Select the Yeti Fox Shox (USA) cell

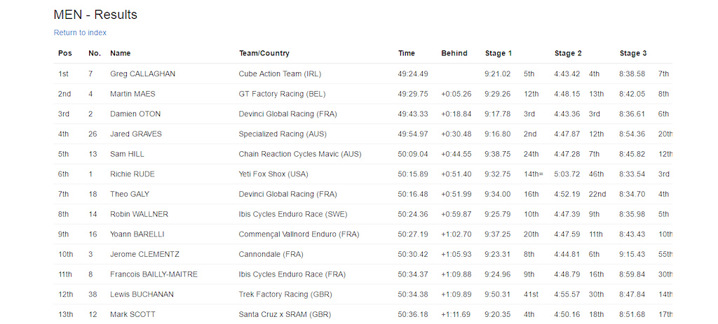(273, 174)
